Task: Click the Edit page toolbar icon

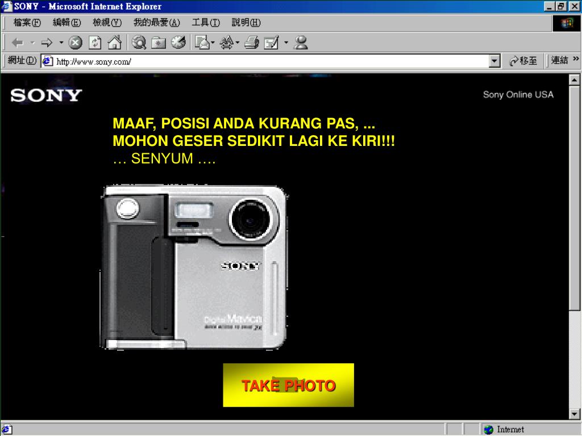Action: [x=271, y=43]
